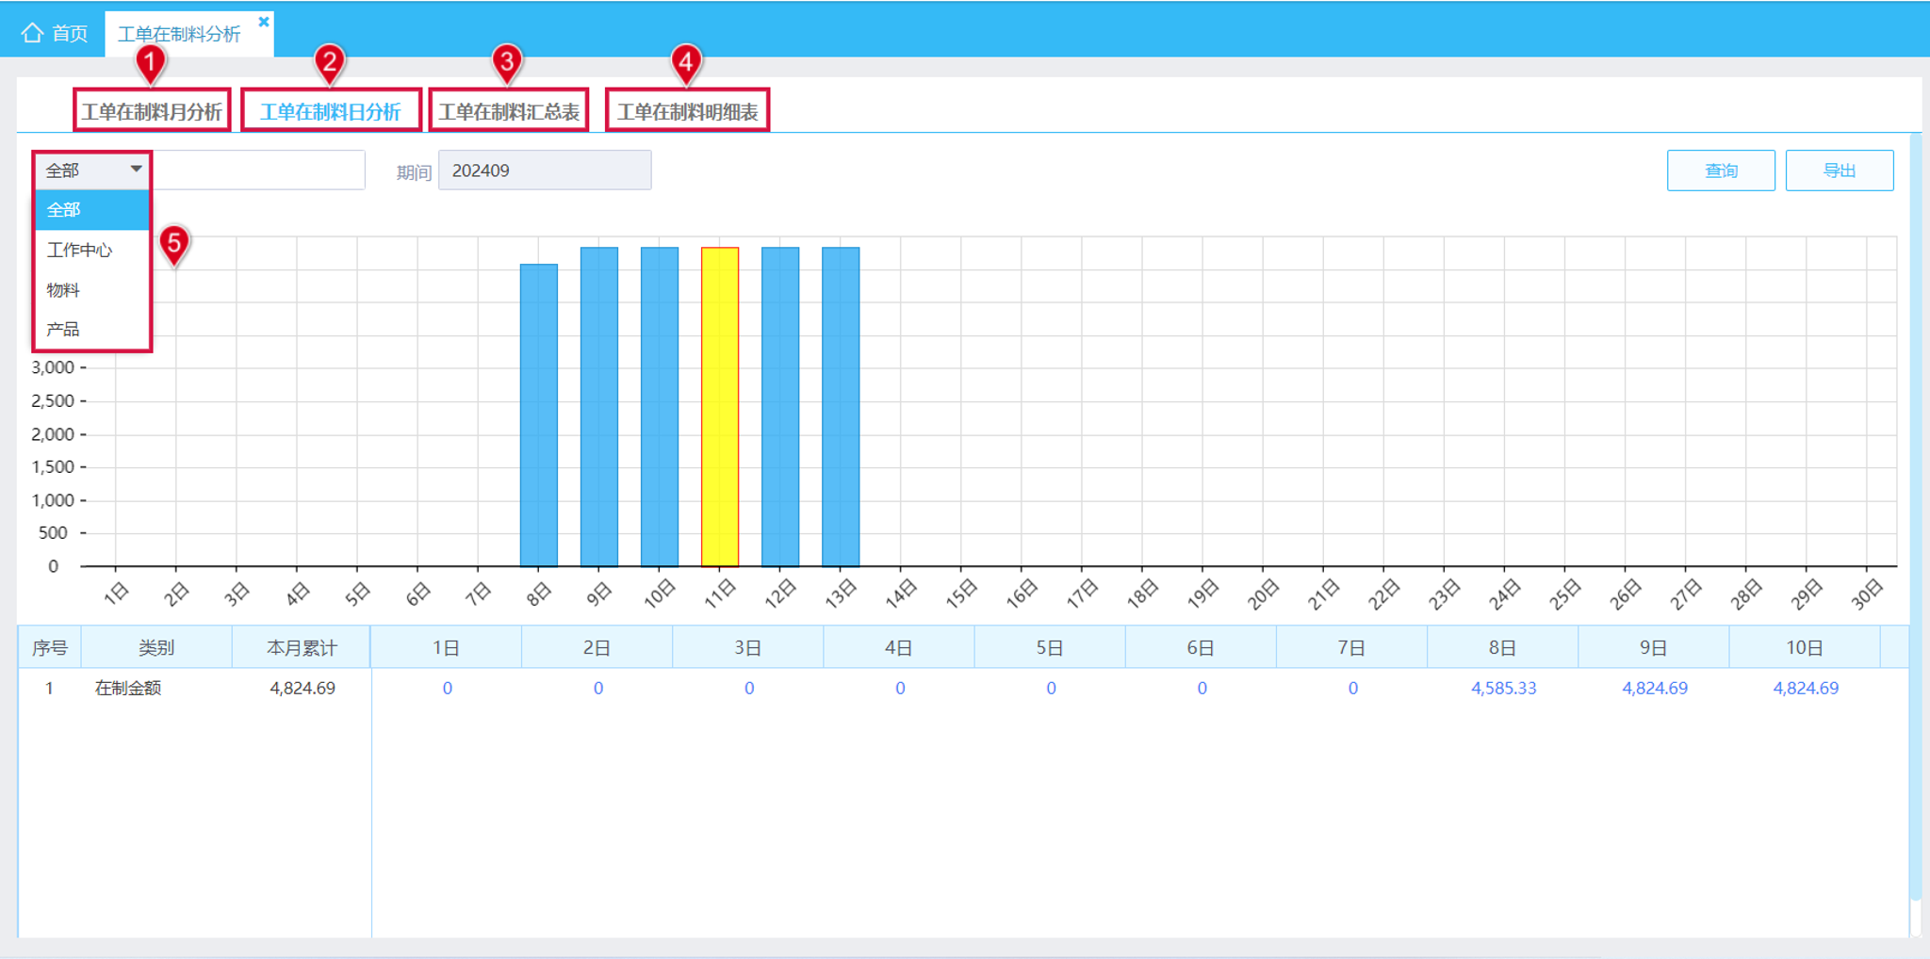
Task: Click the 8日 table column header
Action: [x=1503, y=648]
